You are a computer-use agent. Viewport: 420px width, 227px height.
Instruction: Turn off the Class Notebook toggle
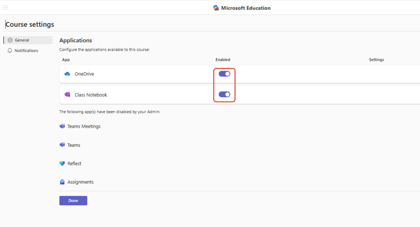pos(224,94)
